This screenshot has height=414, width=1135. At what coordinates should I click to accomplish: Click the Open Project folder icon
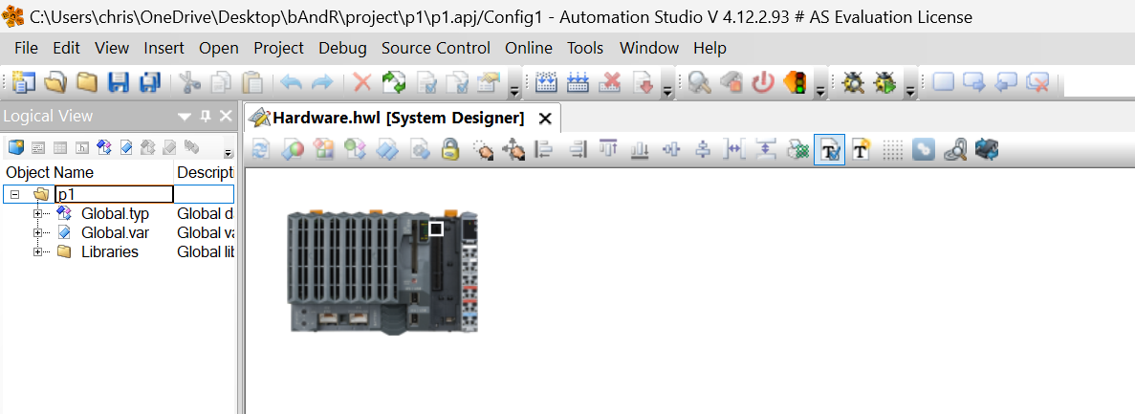coord(55,82)
